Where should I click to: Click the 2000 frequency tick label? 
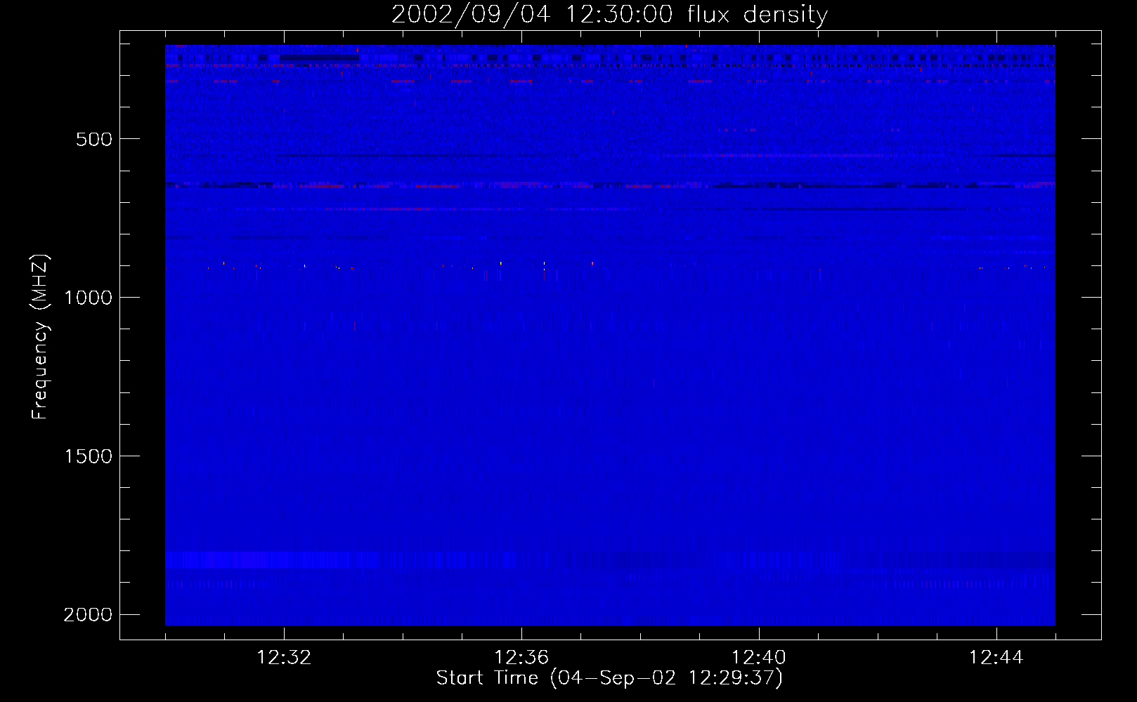tap(88, 615)
